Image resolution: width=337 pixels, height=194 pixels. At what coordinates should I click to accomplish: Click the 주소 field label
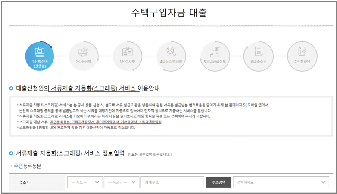click(x=22, y=182)
